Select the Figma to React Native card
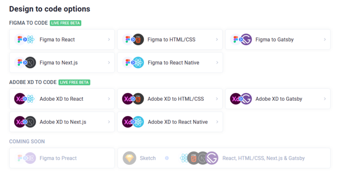The image size is (337, 176). pyautogui.click(x=173, y=63)
